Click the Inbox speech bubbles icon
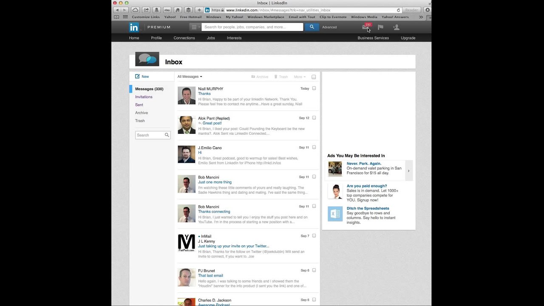The width and height of the screenshot is (544, 306). [x=147, y=59]
